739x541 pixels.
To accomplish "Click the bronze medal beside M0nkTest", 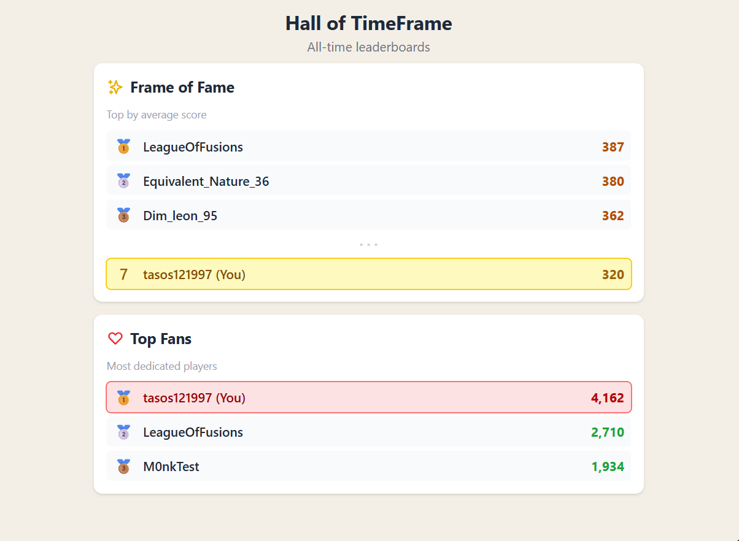I will [124, 466].
